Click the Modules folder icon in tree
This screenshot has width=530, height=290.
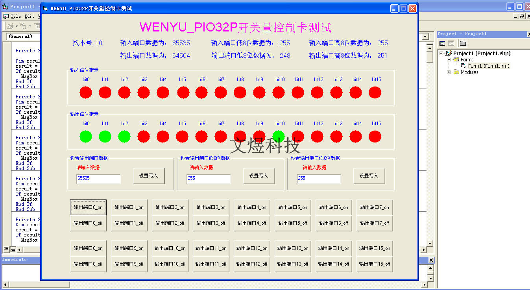click(x=456, y=72)
